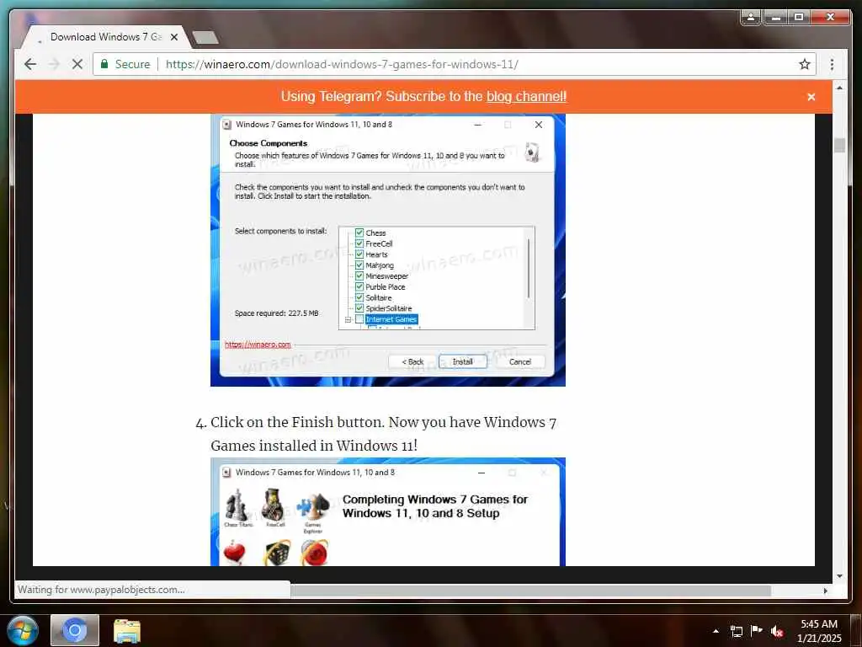Viewport: 862px width, 647px height.
Task: Click the Cancel button in screenshot
Action: 520,361
